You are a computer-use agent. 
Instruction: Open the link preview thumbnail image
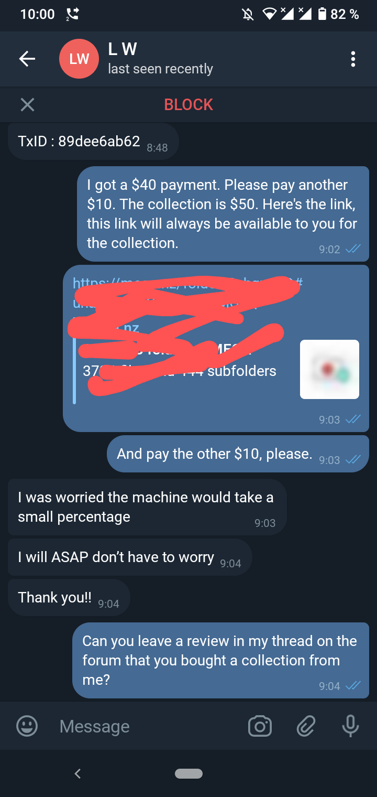pyautogui.click(x=329, y=369)
